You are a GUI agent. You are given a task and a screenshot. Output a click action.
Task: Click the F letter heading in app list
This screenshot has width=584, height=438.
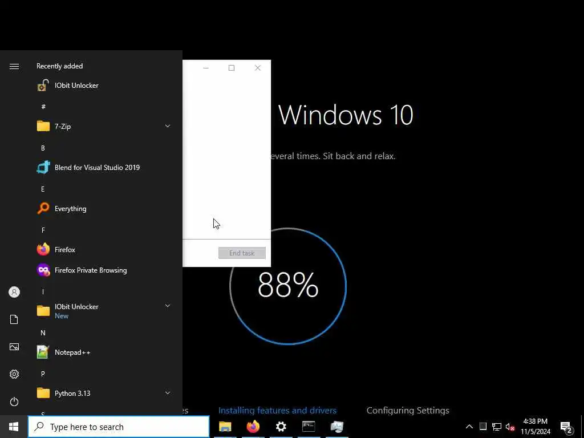pyautogui.click(x=43, y=230)
